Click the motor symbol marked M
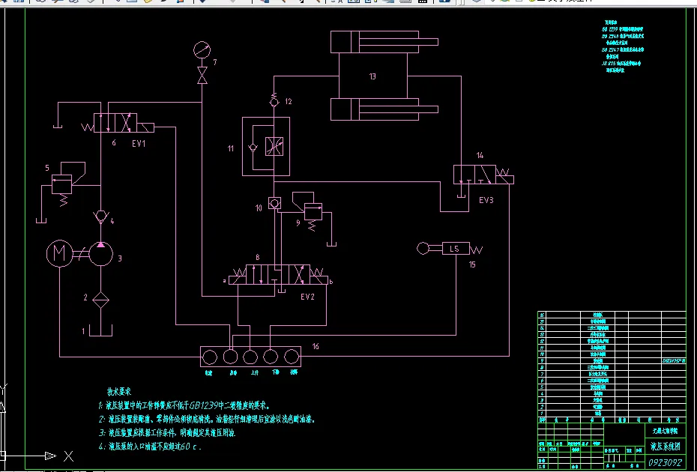Viewport: 697px width, 472px height. click(59, 253)
